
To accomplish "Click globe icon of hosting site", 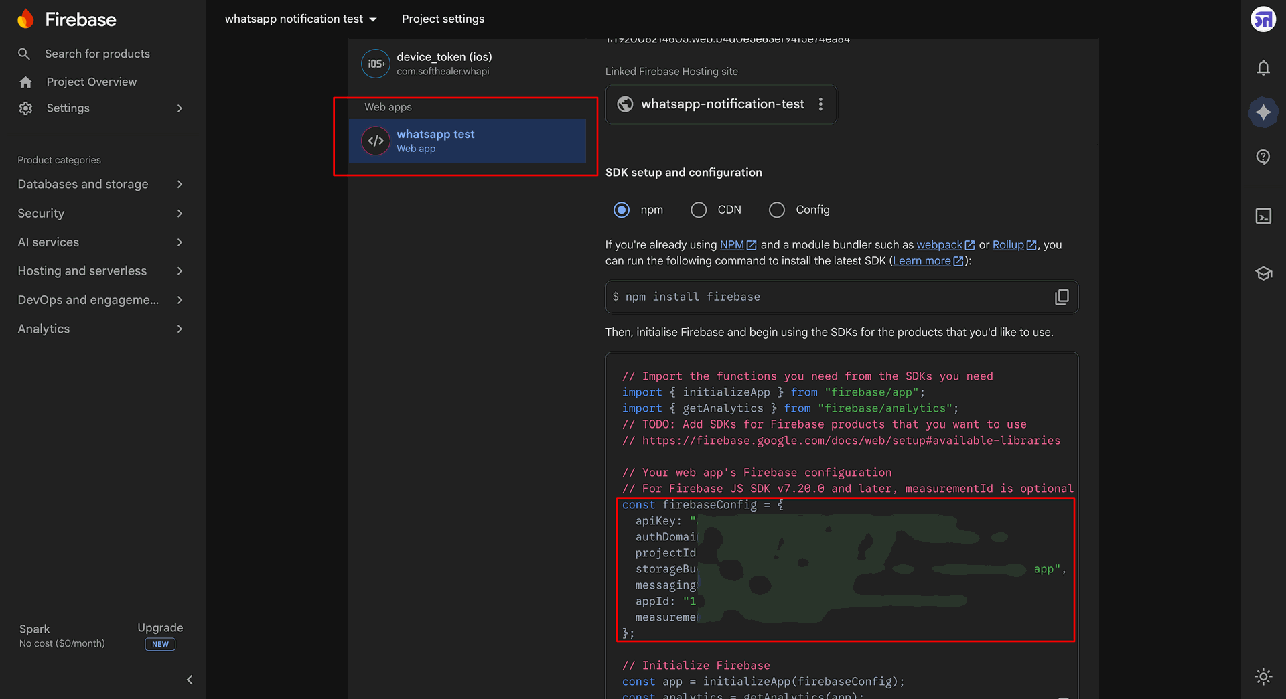I will coord(625,104).
